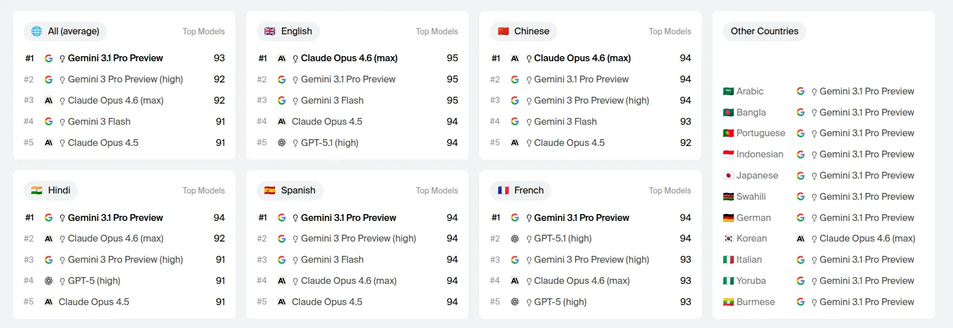This screenshot has height=328, width=953.
Task: Click the Nigeria flag icon beside Yoruba
Action: coord(728,280)
